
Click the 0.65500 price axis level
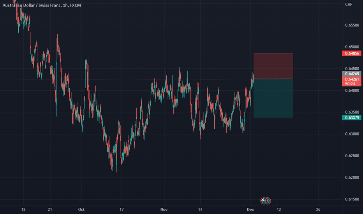[x=352, y=25]
